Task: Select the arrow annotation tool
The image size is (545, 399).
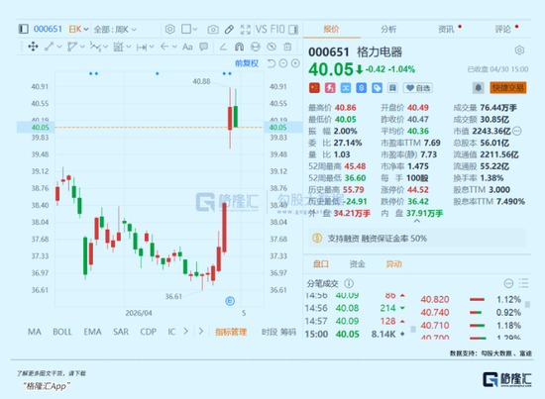Action: [x=164, y=47]
